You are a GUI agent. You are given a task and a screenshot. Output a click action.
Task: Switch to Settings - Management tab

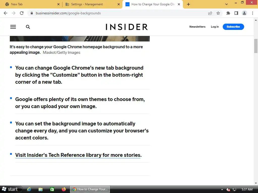click(x=92, y=4)
